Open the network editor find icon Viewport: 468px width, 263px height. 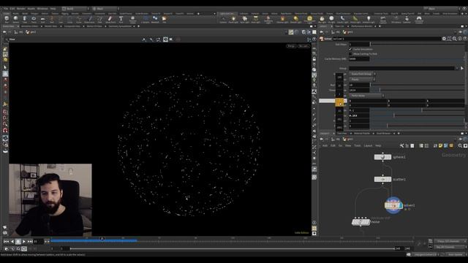click(x=460, y=145)
